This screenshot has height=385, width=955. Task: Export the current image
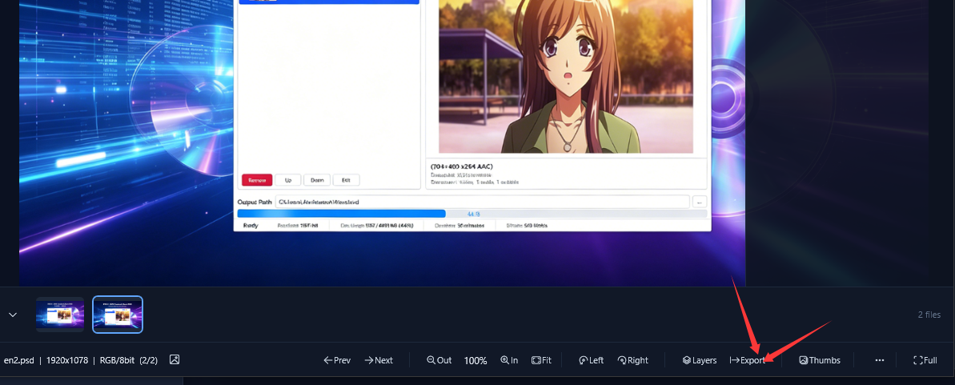pos(748,360)
